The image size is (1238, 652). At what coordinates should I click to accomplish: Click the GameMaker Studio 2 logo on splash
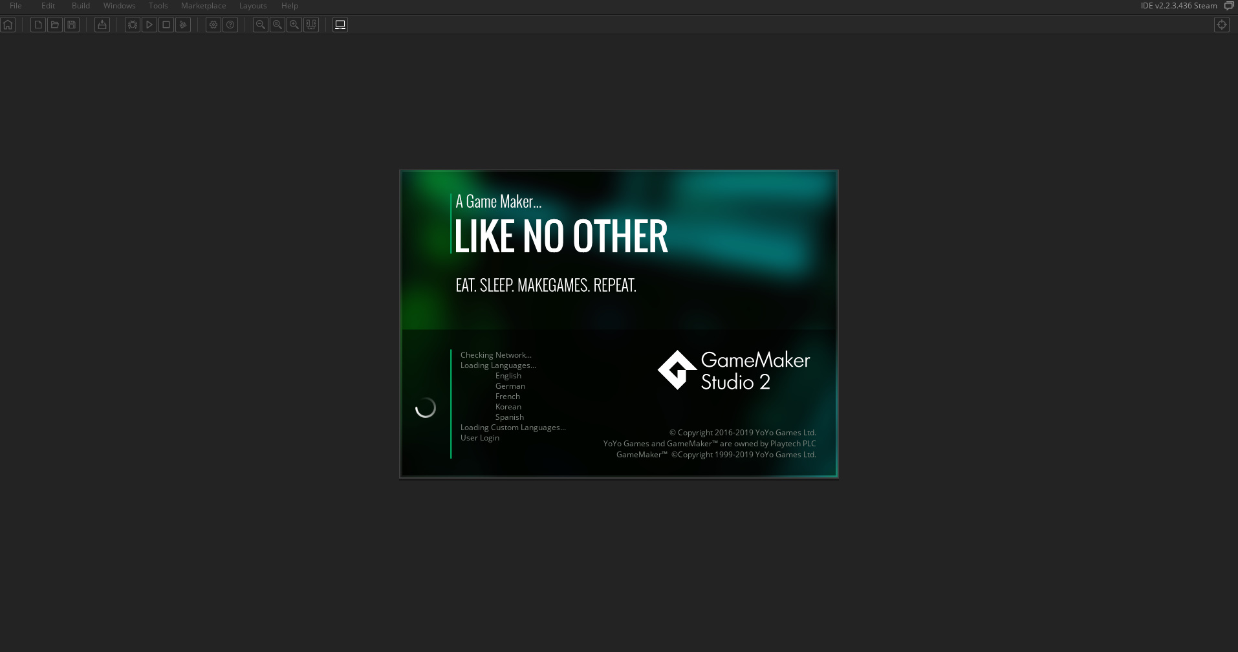click(x=733, y=370)
